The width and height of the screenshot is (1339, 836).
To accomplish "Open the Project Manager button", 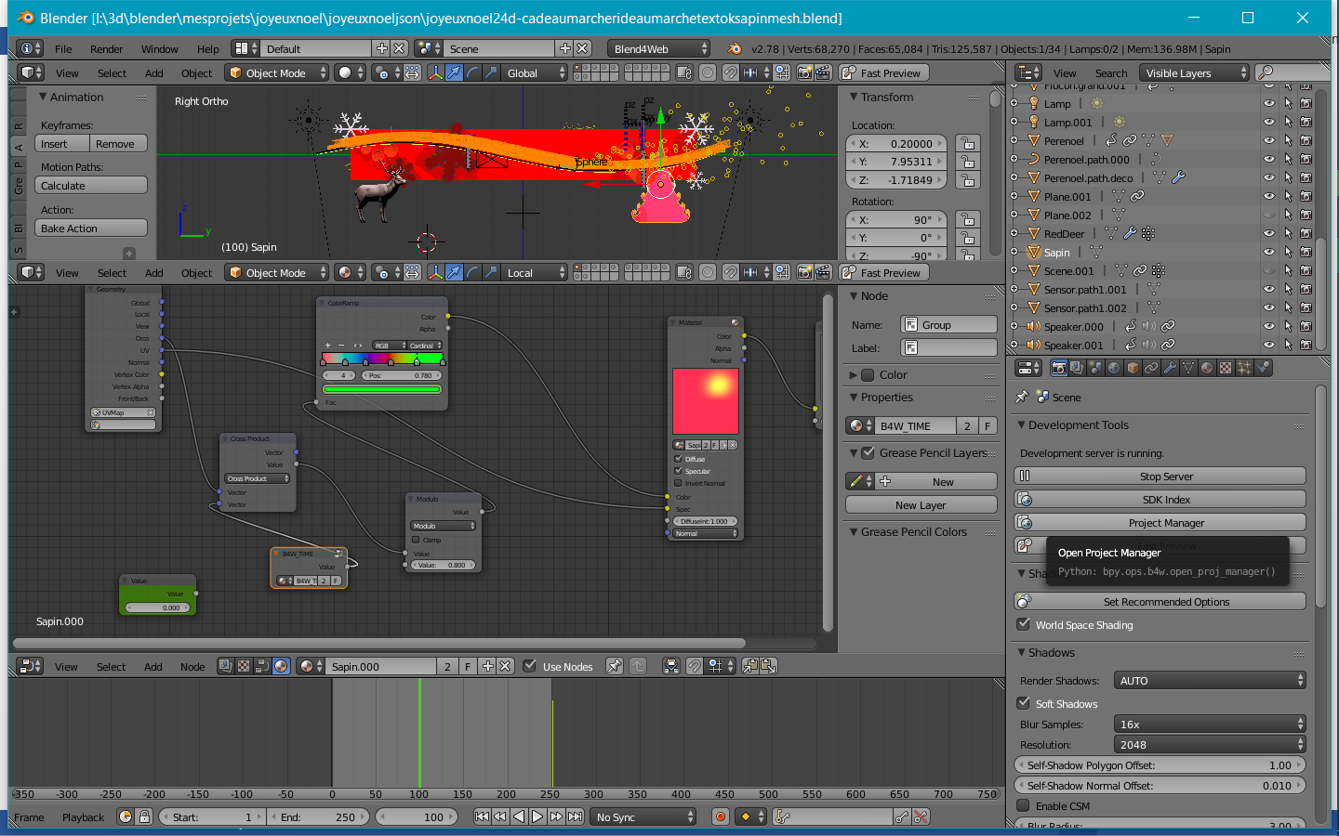I will (1160, 522).
